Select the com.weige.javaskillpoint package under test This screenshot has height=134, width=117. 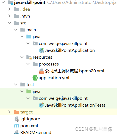(x=63, y=98)
